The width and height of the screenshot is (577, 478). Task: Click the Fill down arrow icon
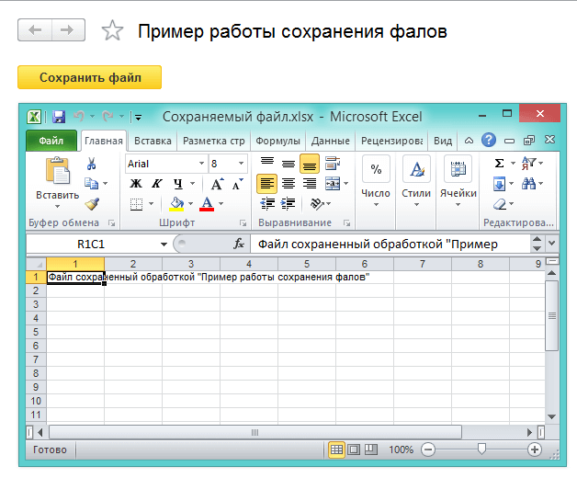coord(499,184)
